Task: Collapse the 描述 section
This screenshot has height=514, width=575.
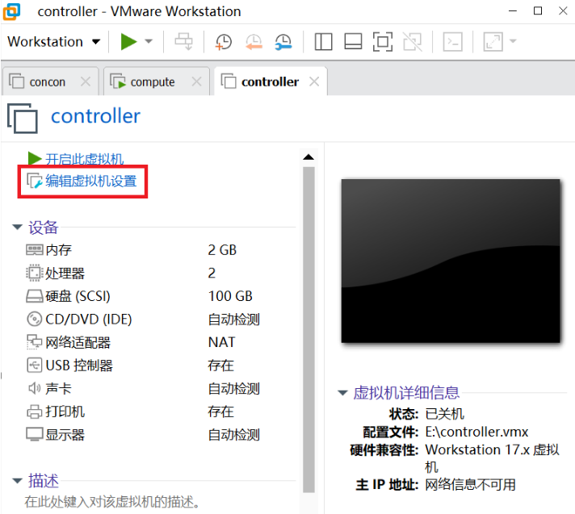Action: point(17,481)
